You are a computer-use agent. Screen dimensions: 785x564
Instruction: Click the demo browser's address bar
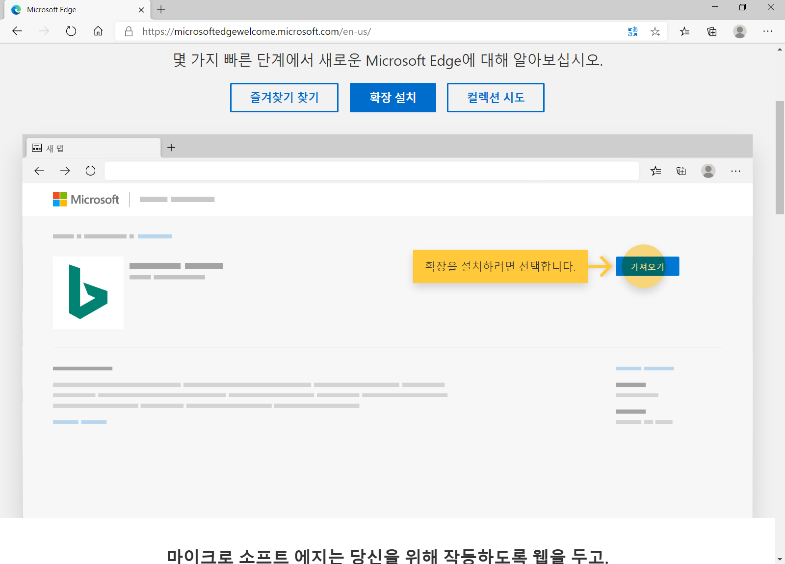[371, 171]
